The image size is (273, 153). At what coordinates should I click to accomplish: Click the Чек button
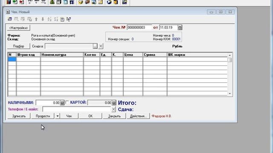point(69,116)
